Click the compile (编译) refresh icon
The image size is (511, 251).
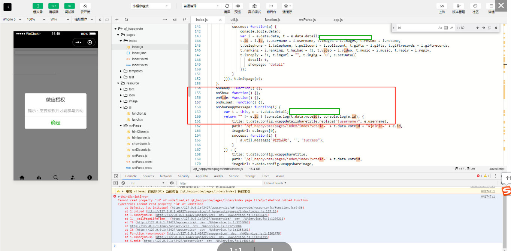227,6
